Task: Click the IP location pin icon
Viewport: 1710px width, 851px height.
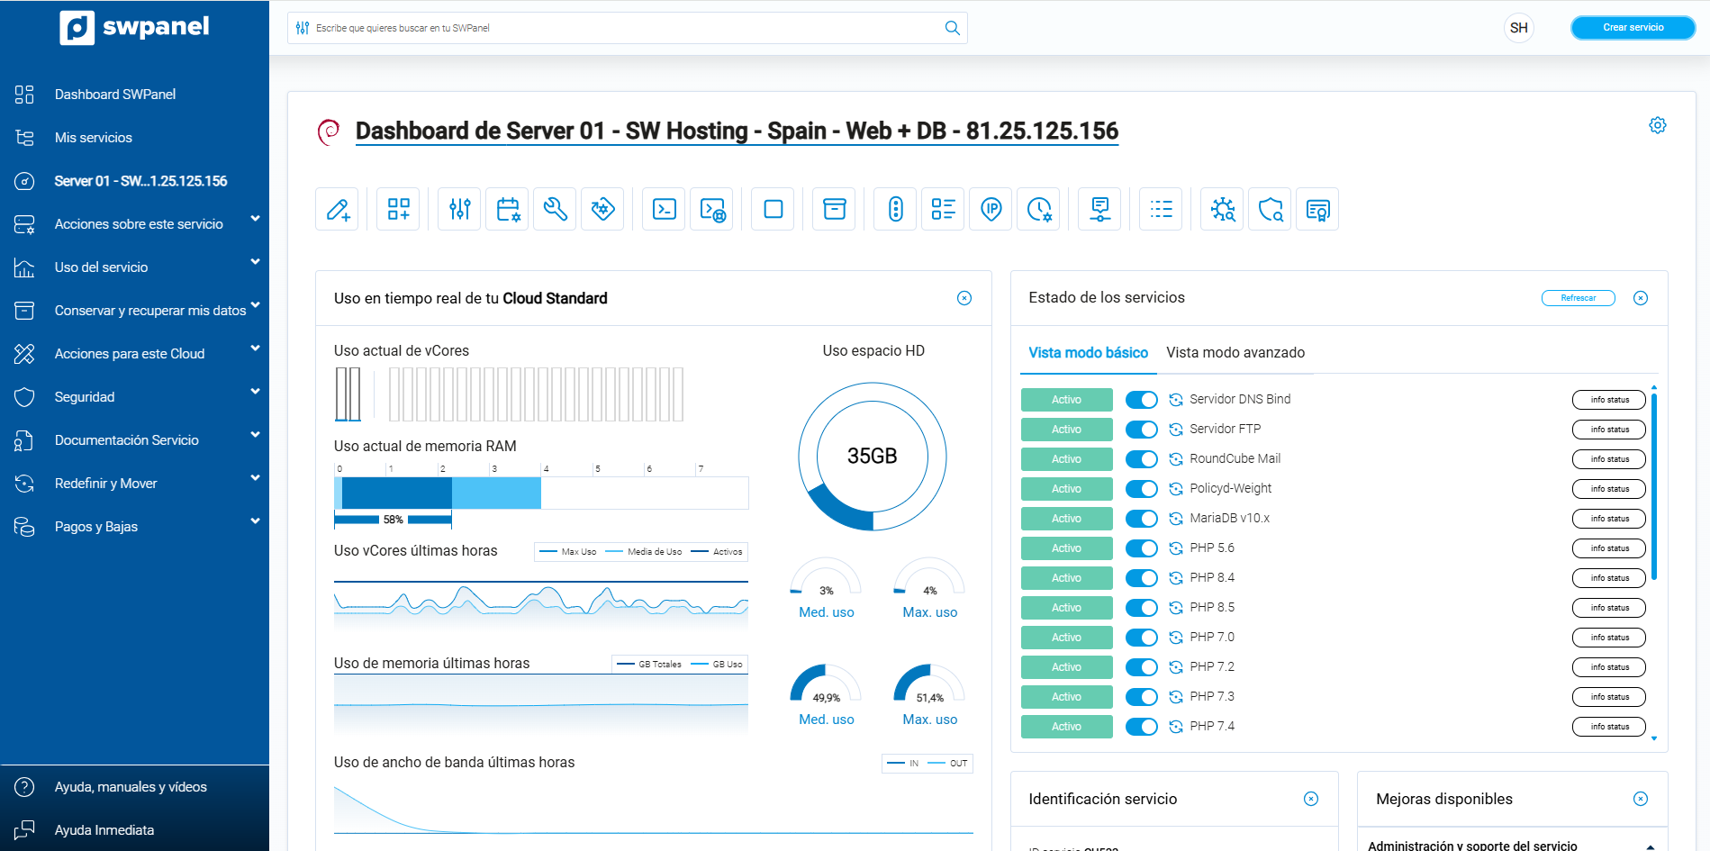Action: pos(991,210)
